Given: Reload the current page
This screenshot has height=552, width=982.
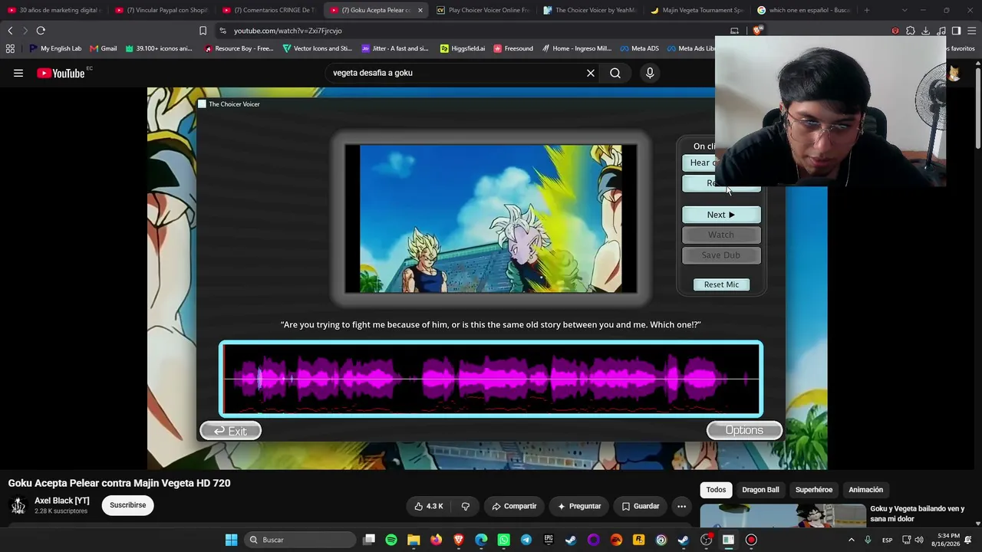Looking at the screenshot, I should coord(41,31).
